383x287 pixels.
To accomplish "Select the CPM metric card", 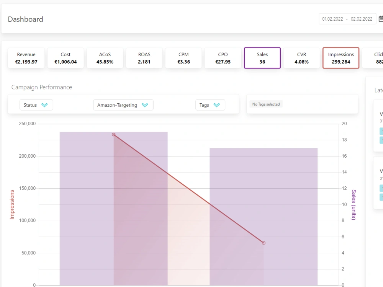I will [183, 58].
